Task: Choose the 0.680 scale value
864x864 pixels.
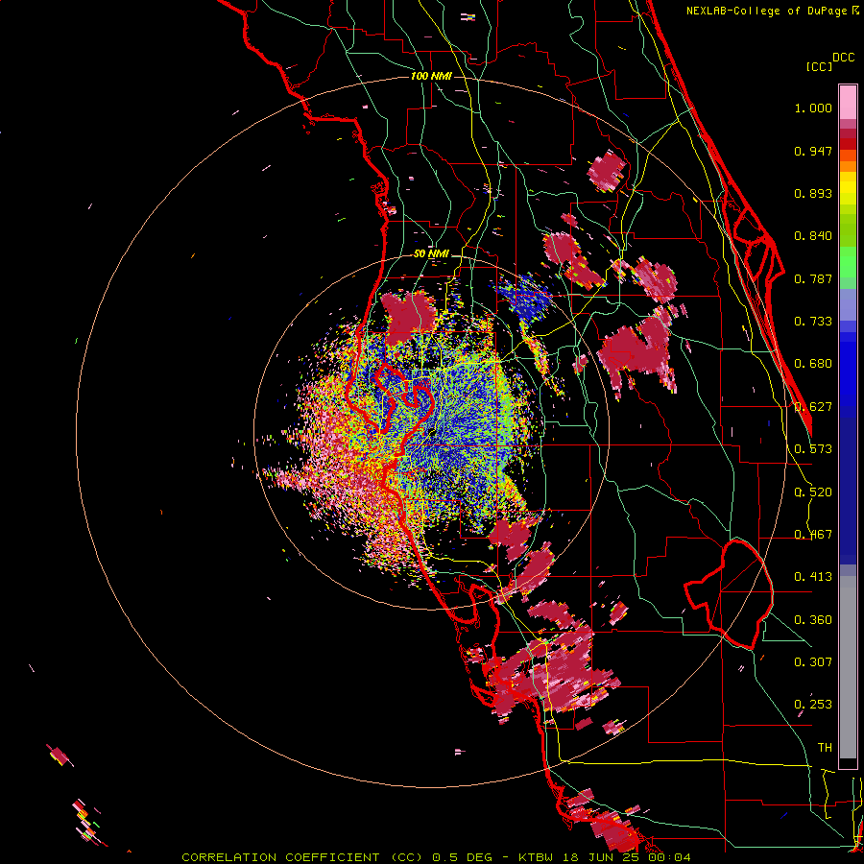Action: click(x=813, y=364)
